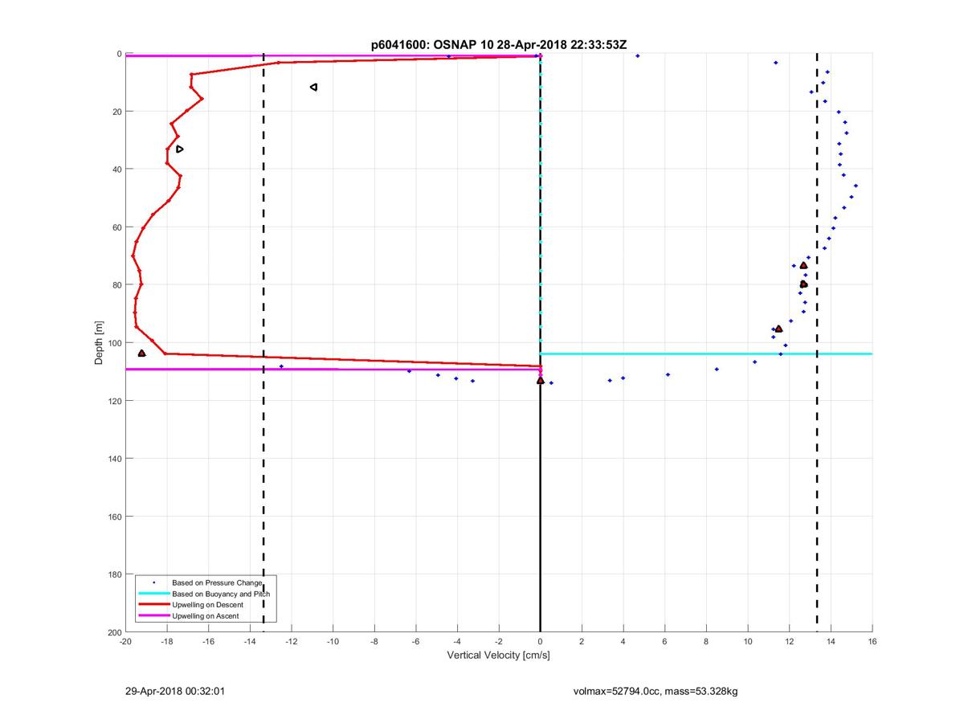Click the depth-axis tick label '160'
964x711 pixels.
114,517
